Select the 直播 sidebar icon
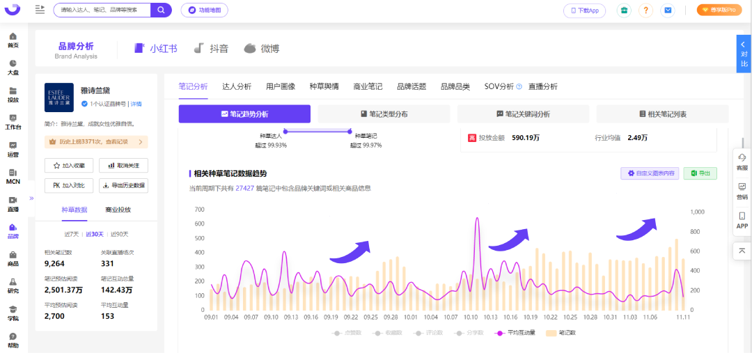 [x=13, y=204]
